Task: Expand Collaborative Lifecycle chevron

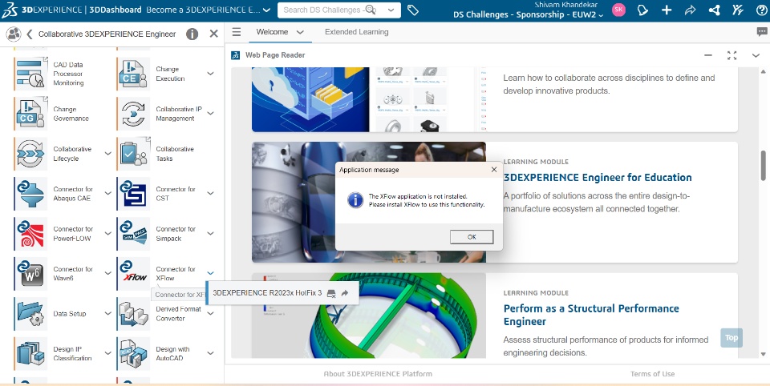Action: 108,154
